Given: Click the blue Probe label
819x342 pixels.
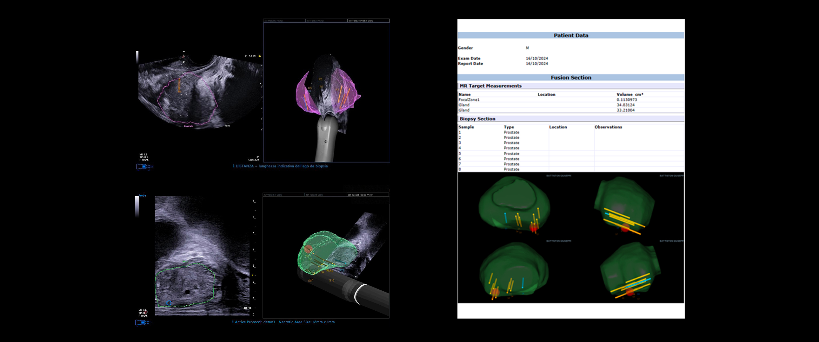Looking at the screenshot, I should 142,195.
